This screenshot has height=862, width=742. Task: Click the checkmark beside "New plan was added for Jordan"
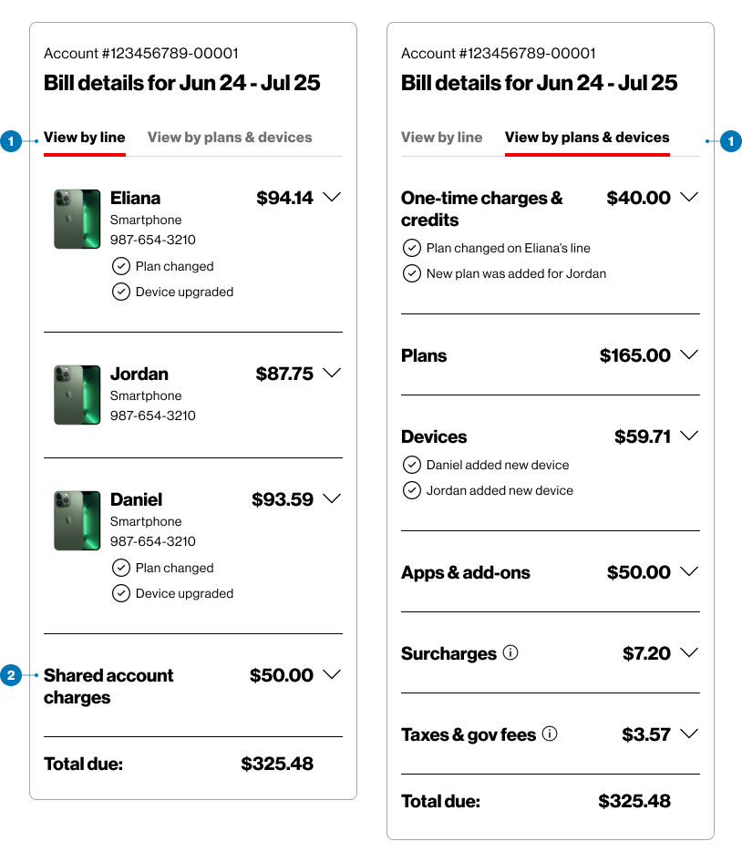pos(411,273)
